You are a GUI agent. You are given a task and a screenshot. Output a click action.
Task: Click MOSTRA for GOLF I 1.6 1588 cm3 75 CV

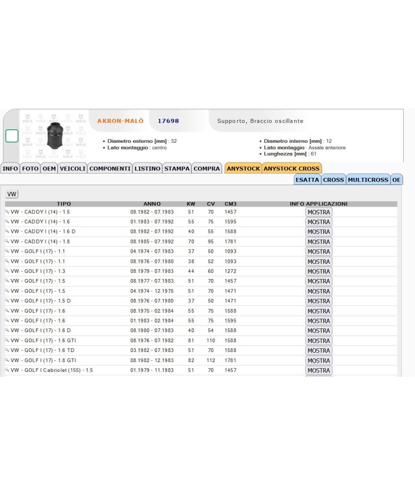[x=319, y=311]
